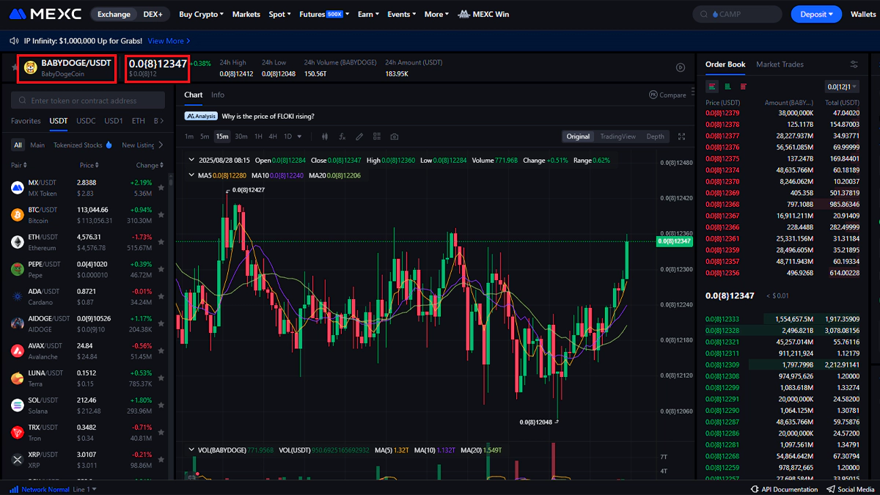This screenshot has width=880, height=495.
Task: Open API Documentation link
Action: click(x=784, y=489)
